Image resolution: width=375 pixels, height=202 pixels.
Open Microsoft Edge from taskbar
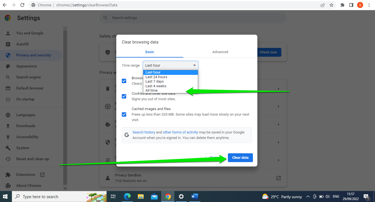pyautogui.click(x=127, y=196)
